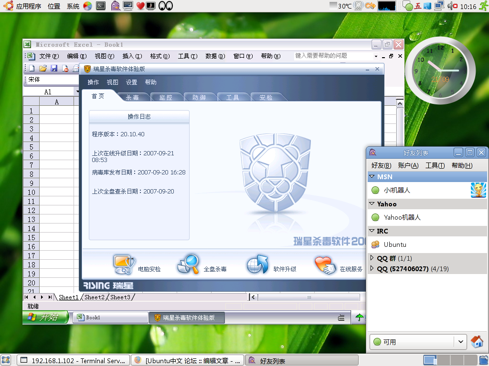
Task: Click the 好友列表 button in bottom panel
Action: click(x=302, y=360)
